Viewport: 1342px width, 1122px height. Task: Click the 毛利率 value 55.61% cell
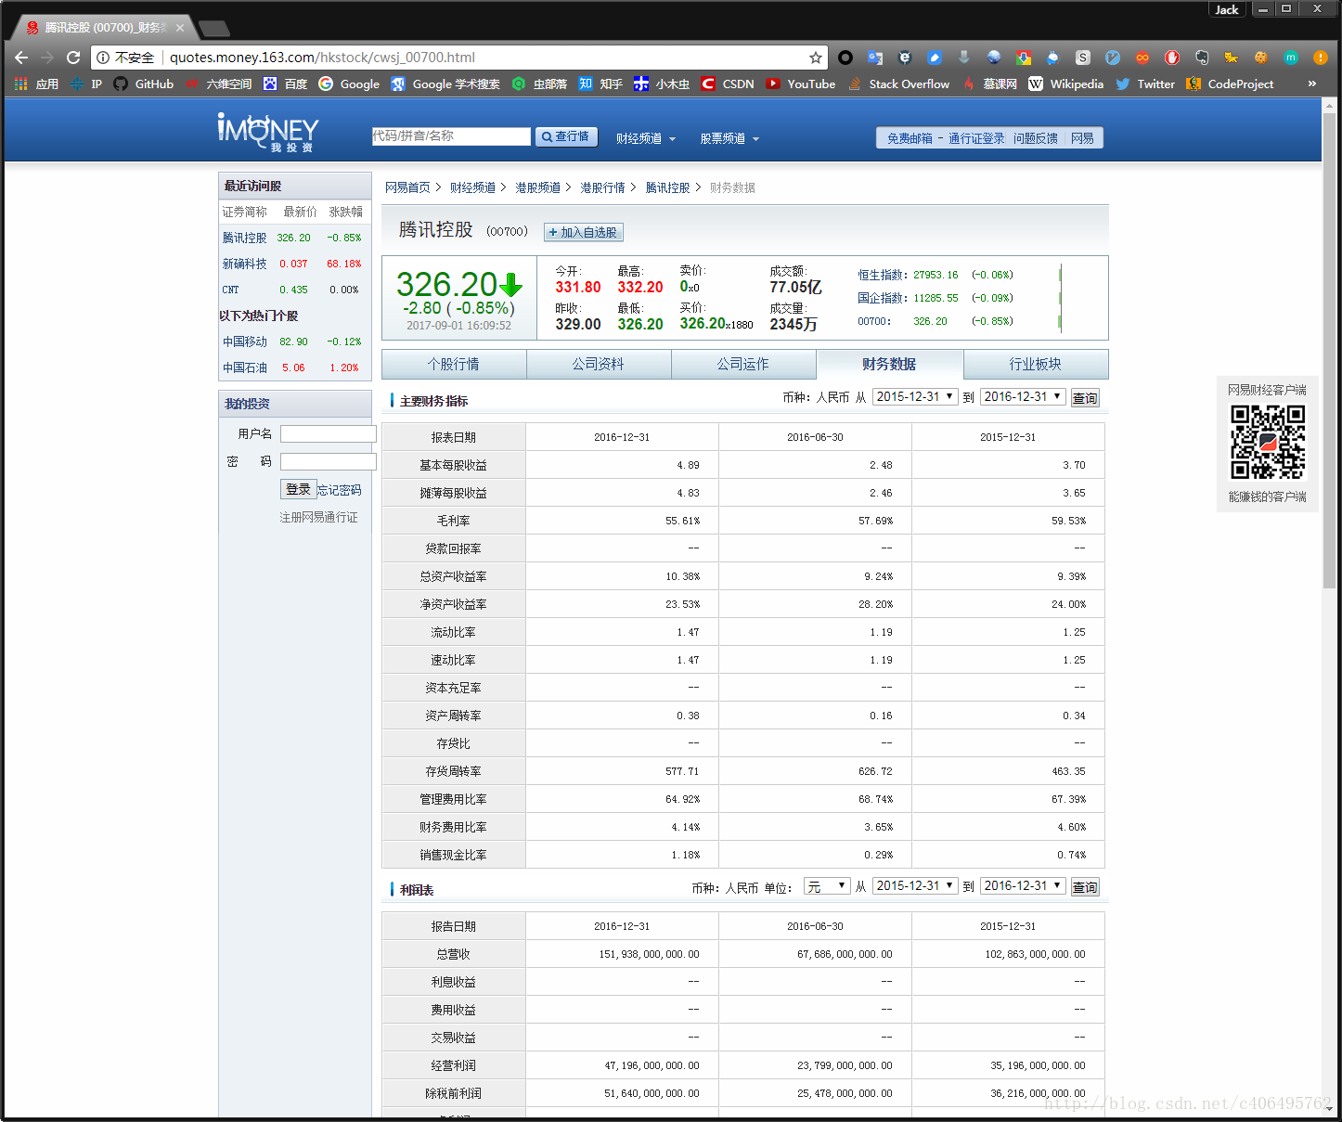622,521
